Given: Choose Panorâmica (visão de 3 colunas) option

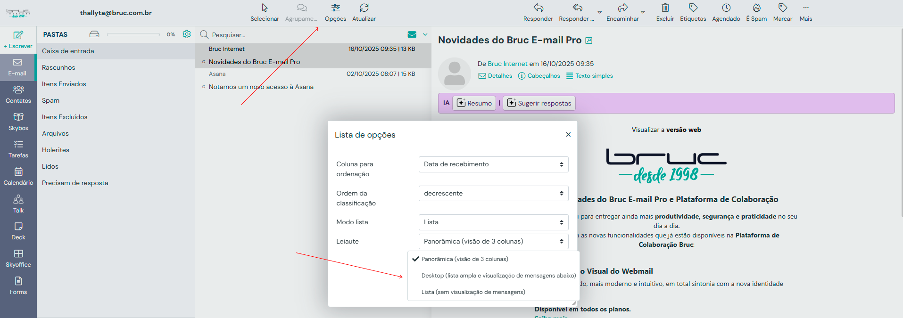Looking at the screenshot, I should click(493, 259).
